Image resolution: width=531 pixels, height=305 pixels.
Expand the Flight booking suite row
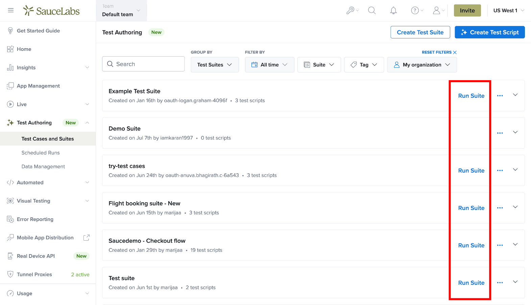coord(515,207)
